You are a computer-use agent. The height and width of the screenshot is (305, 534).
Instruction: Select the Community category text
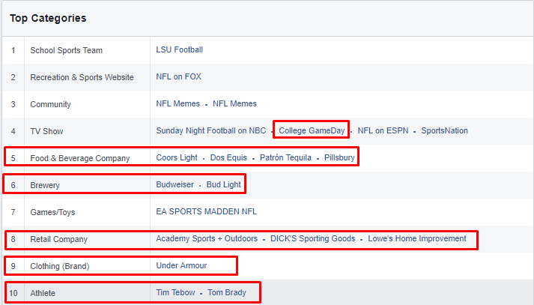pyautogui.click(x=50, y=104)
